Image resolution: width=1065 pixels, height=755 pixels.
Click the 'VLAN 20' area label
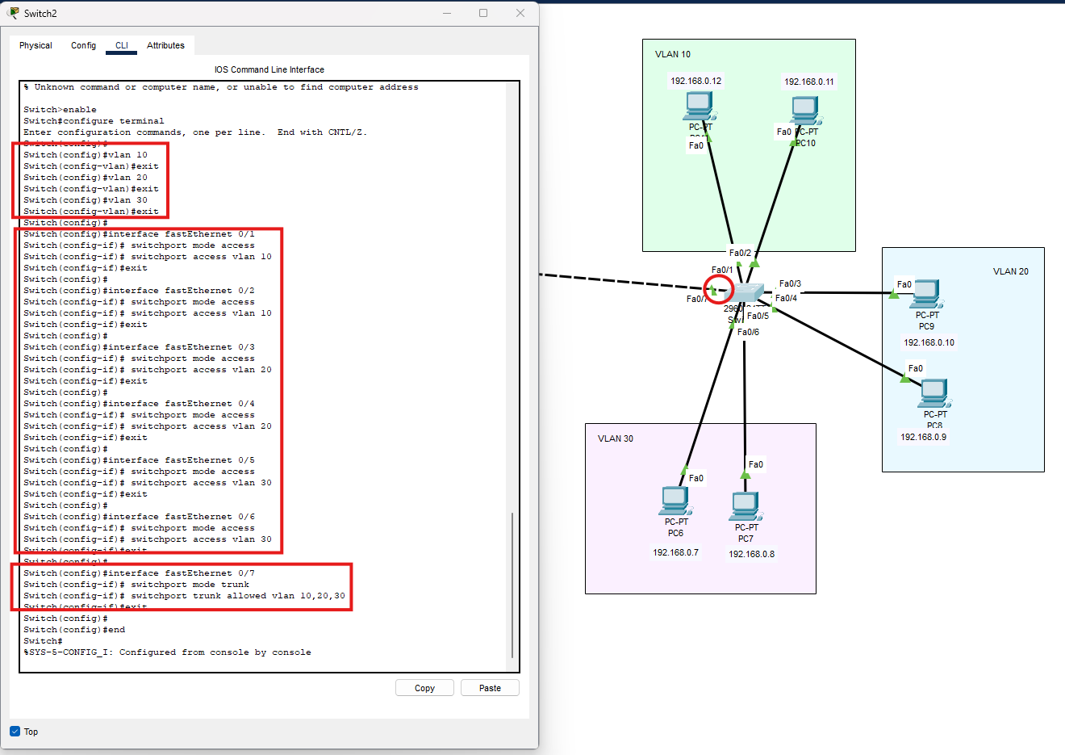coord(1011,271)
